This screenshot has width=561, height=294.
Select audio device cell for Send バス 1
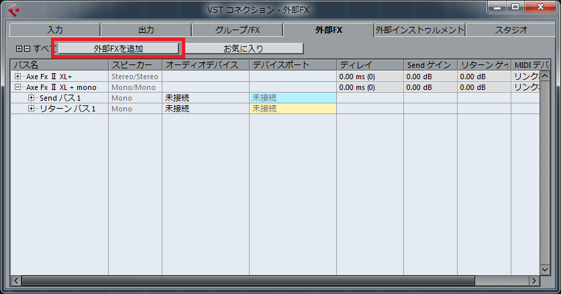coord(206,97)
